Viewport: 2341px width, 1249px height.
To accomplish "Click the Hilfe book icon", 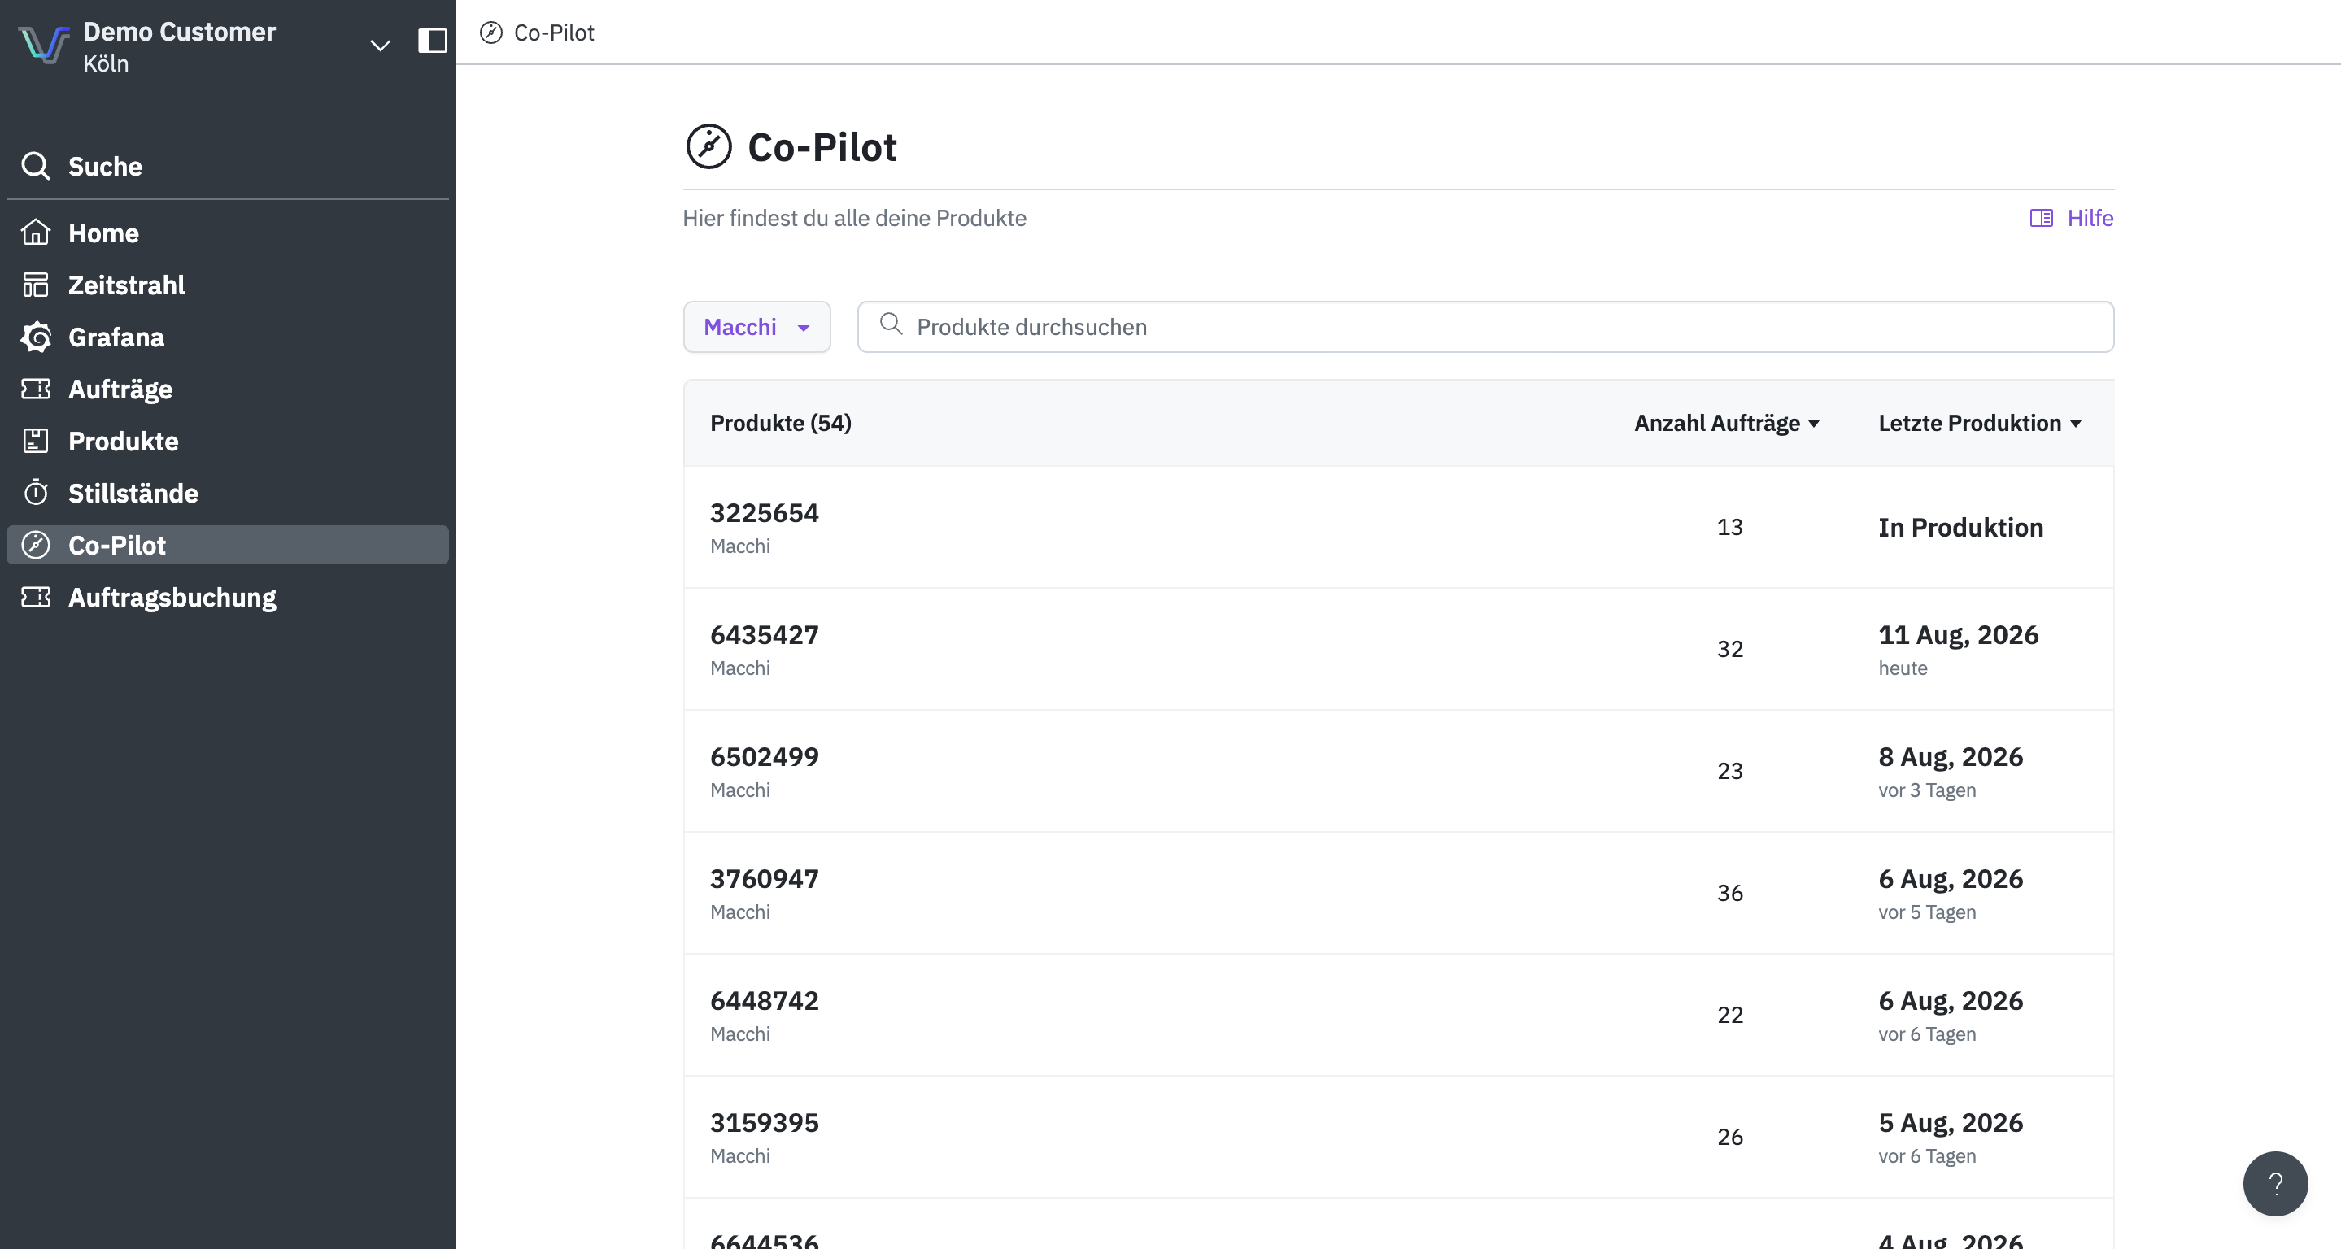I will pos(2041,218).
